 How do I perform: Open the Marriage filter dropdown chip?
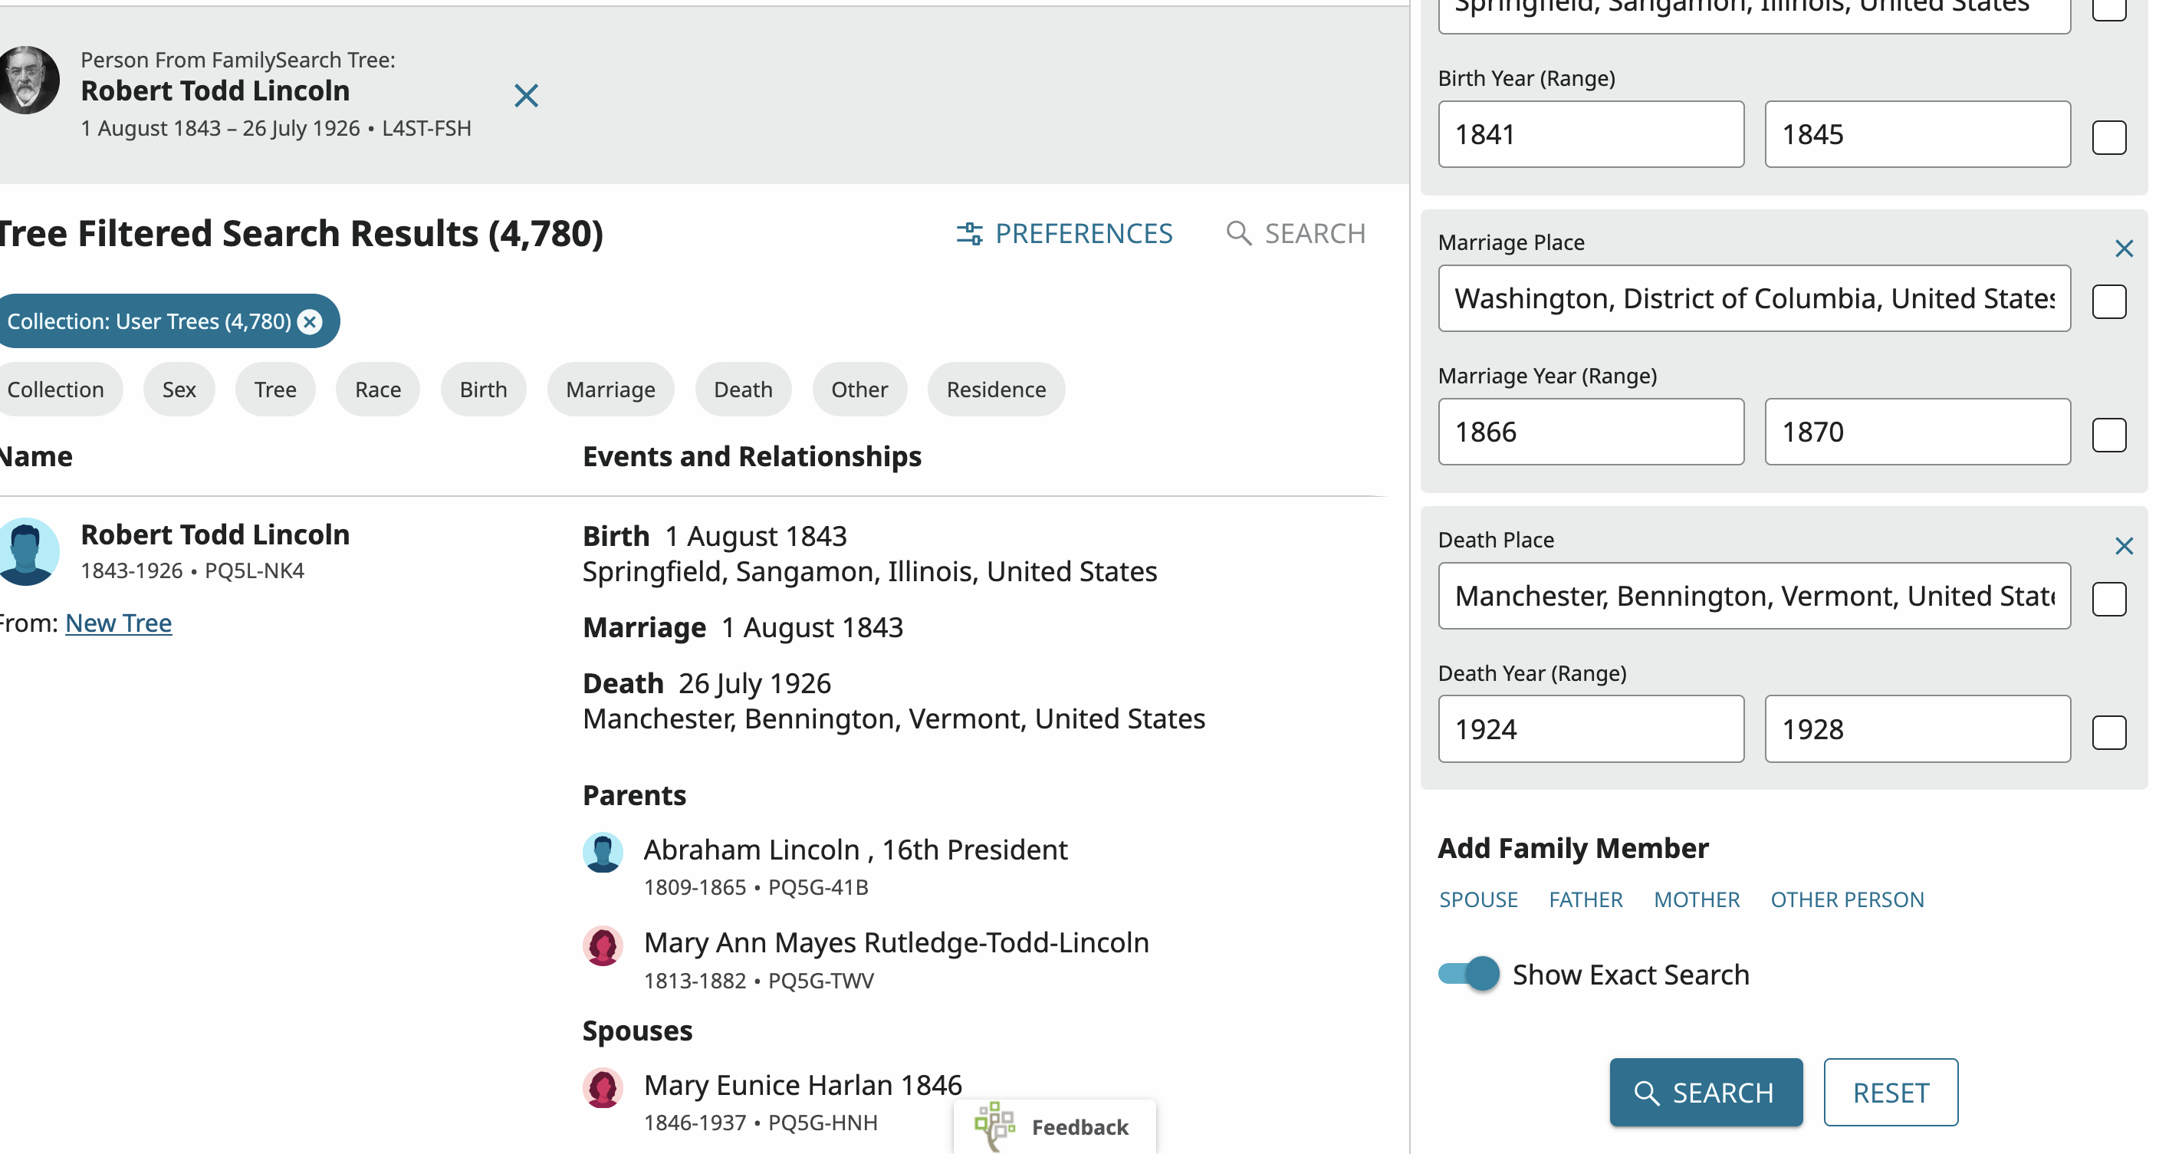point(610,389)
